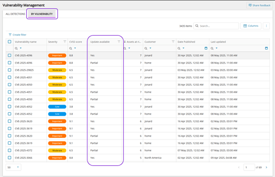Click the Share feedback button
Viewport: 275px width, 177px height.
pos(259,5)
